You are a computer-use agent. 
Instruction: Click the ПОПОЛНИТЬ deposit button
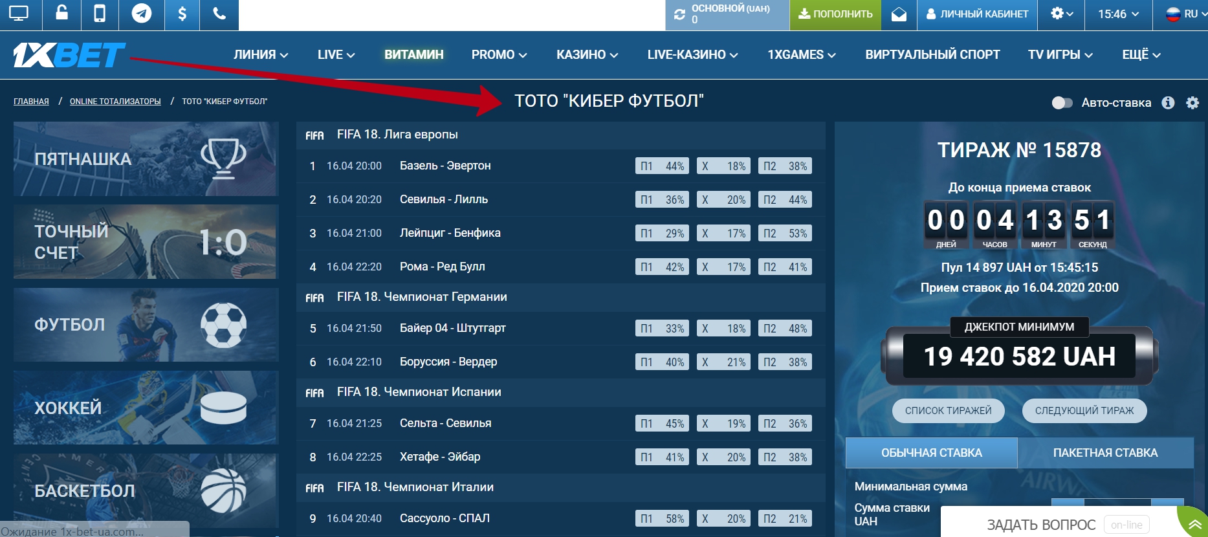[835, 14]
